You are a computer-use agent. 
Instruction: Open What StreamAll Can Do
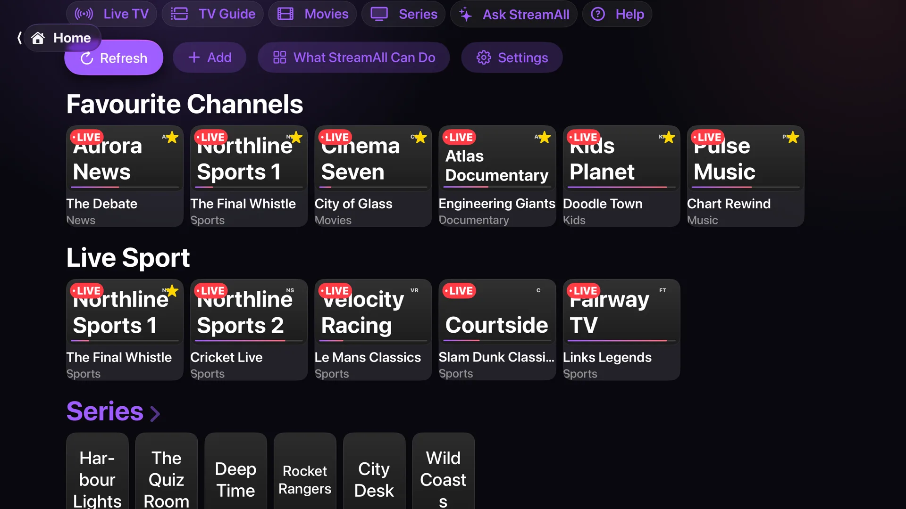click(x=354, y=57)
